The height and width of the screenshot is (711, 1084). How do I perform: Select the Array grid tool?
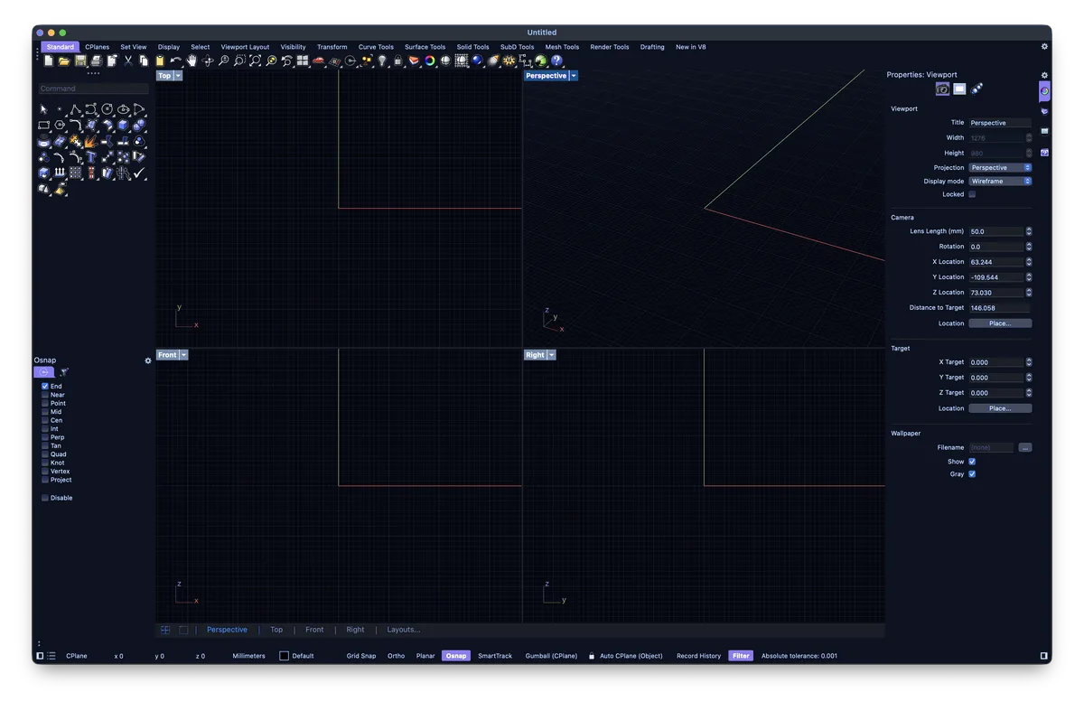pyautogui.click(x=75, y=173)
